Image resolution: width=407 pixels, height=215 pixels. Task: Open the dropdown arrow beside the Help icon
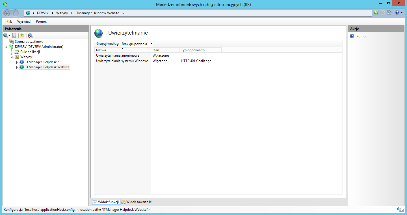402,13
